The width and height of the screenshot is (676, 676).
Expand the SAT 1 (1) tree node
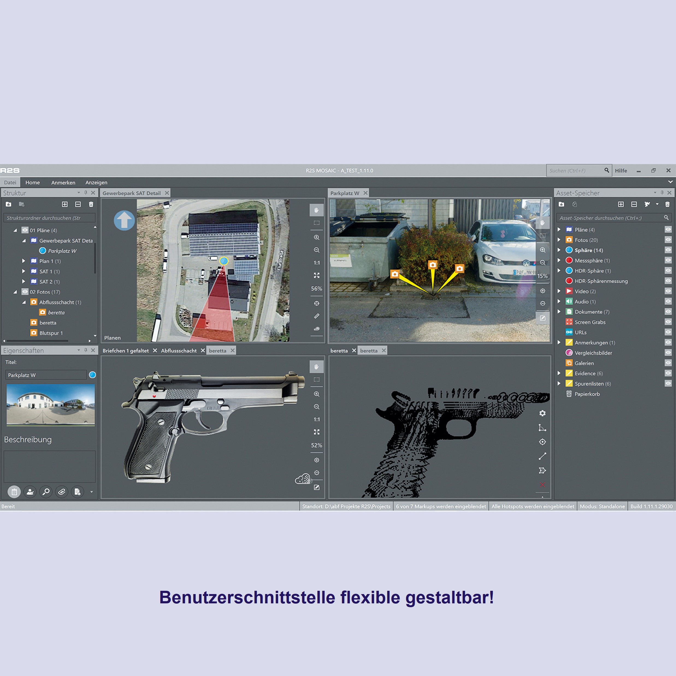click(23, 271)
